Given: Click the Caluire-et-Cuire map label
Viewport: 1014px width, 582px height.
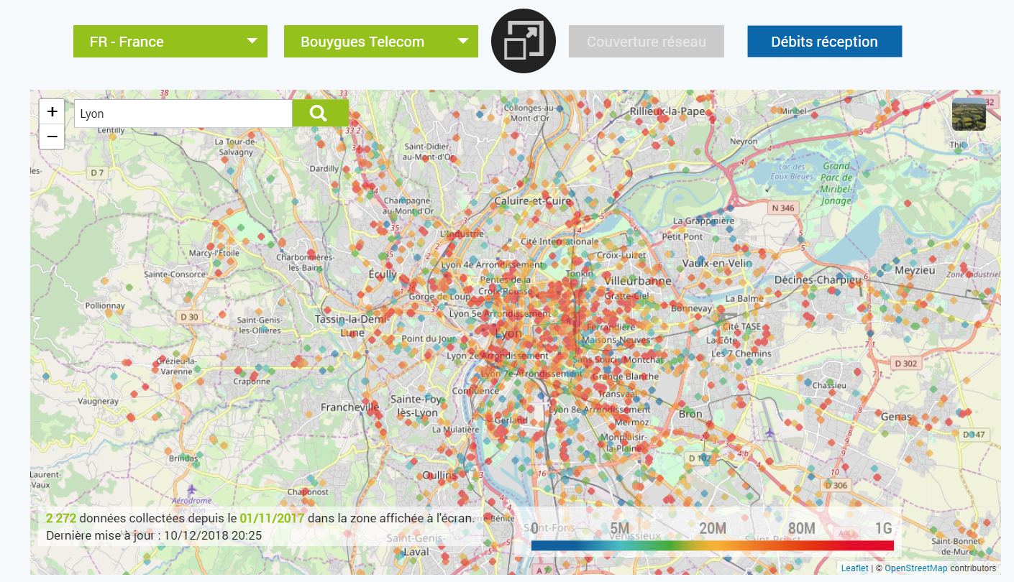Looking at the screenshot, I should click(x=533, y=201).
